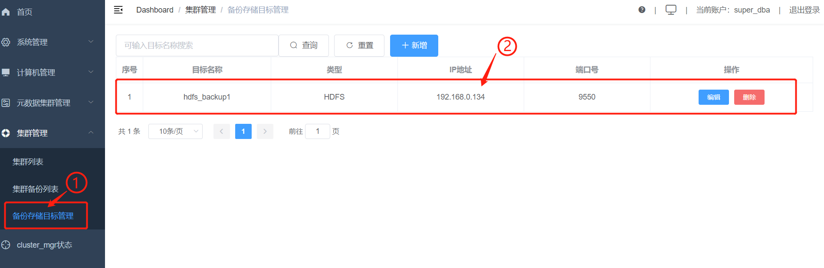Click the gear icon for 系统管理
Screen dimensions: 824x268
6,42
